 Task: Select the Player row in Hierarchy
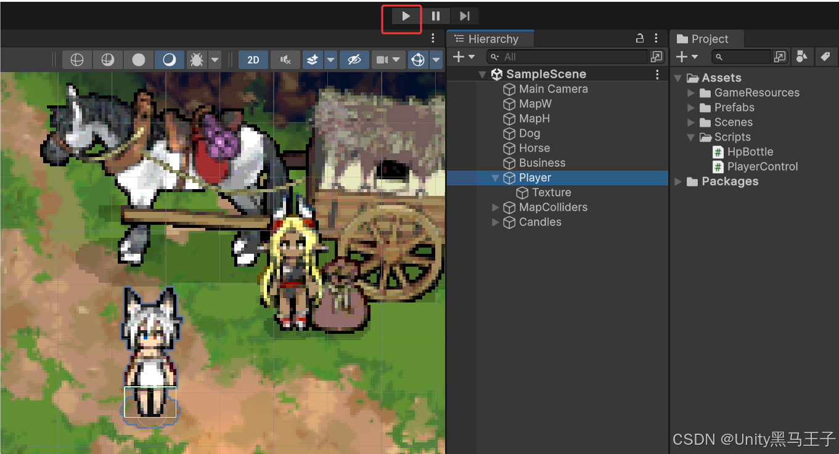[557, 178]
